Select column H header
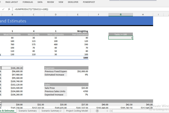Viewport: 169px width, 113px height. pyautogui.click(x=143, y=14)
